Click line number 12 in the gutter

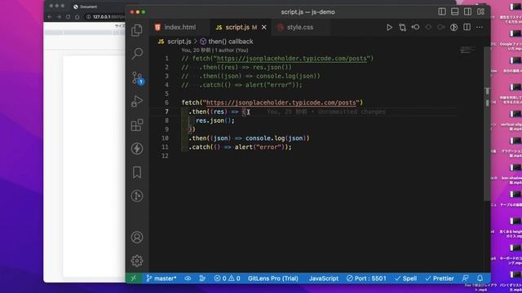point(165,155)
